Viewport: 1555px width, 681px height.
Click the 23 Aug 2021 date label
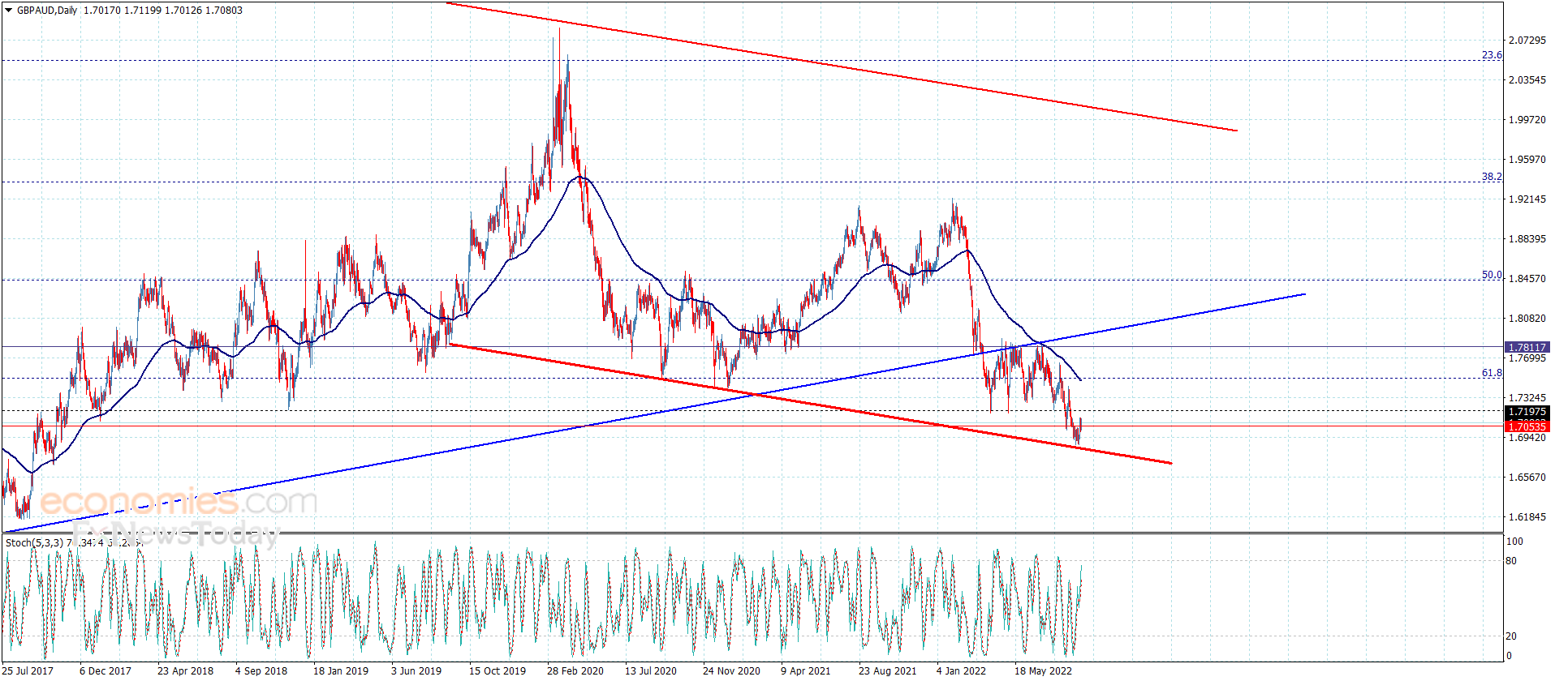[888, 670]
